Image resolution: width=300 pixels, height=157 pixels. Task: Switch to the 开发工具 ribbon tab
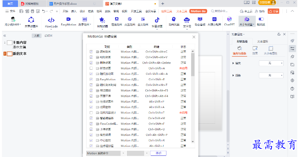point(136,11)
